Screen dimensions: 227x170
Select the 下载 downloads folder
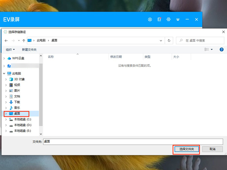click(x=17, y=102)
